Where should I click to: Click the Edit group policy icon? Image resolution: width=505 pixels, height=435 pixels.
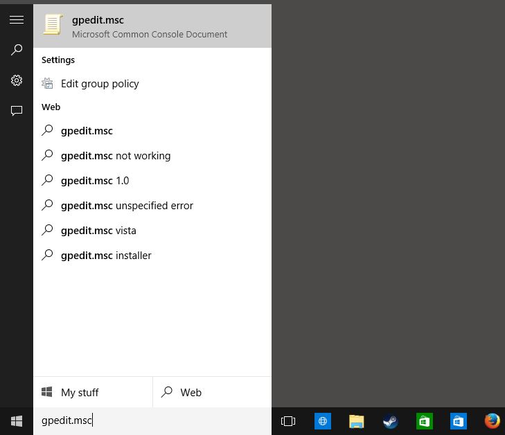[x=47, y=84]
